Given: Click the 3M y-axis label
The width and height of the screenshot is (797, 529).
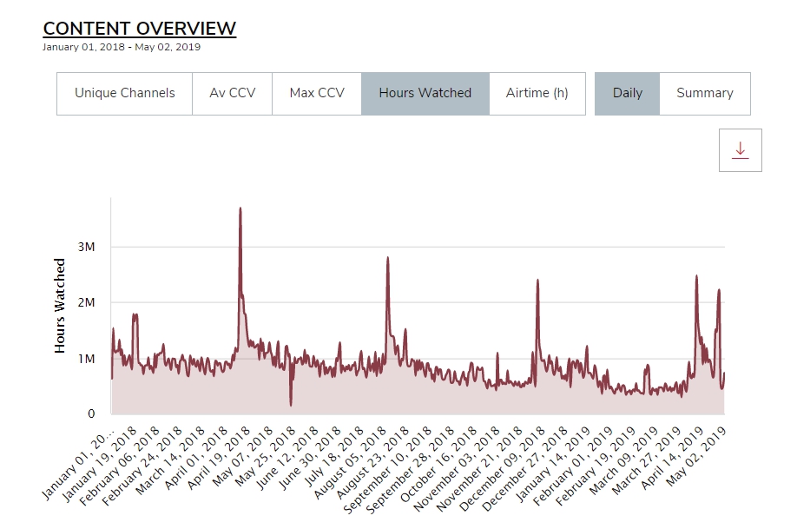Looking at the screenshot, I should click(x=87, y=247).
